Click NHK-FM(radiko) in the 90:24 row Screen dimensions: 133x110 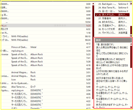[x=20, y=40]
